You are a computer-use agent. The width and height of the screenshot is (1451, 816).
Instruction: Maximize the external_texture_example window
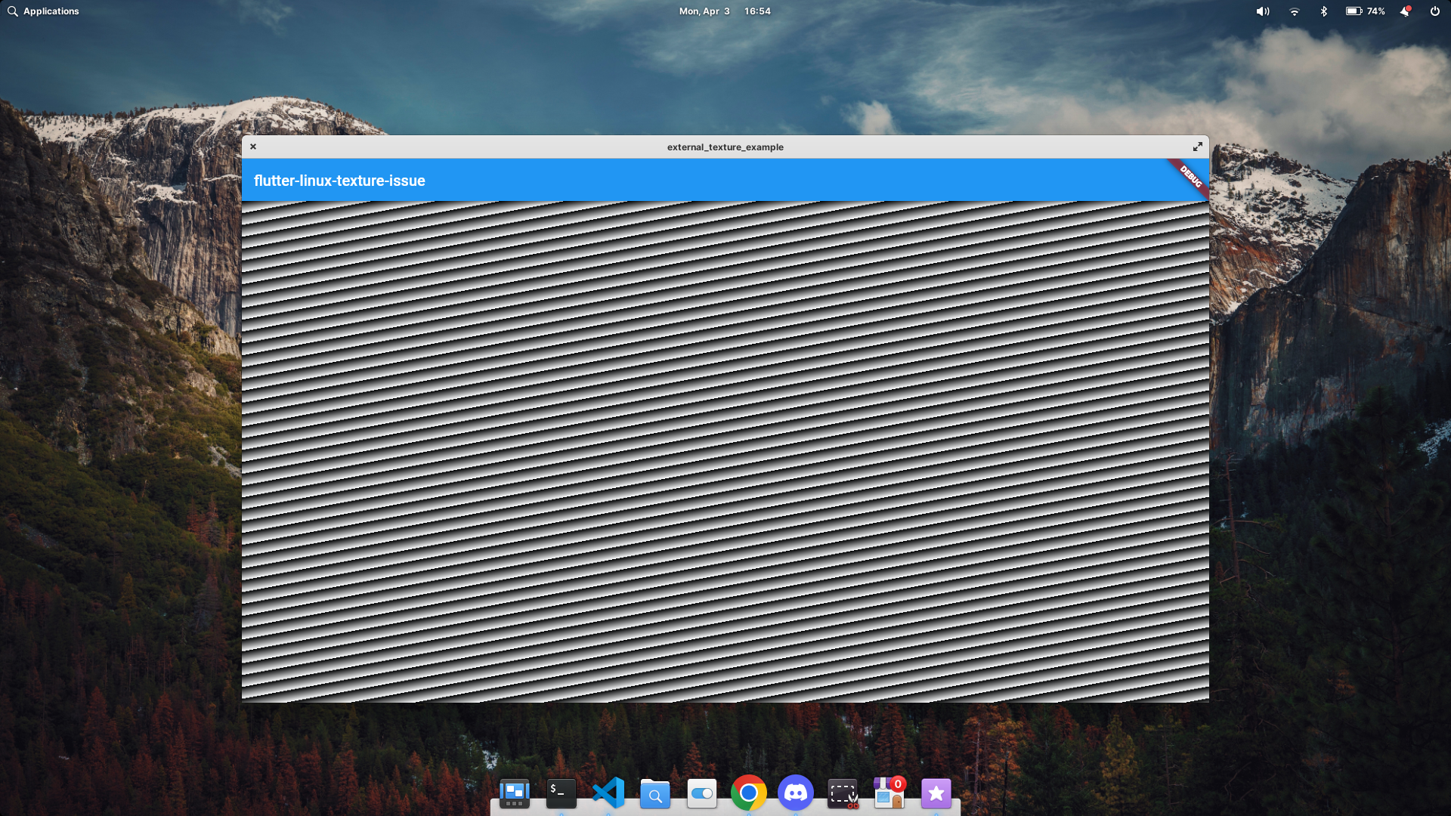[x=1197, y=147]
